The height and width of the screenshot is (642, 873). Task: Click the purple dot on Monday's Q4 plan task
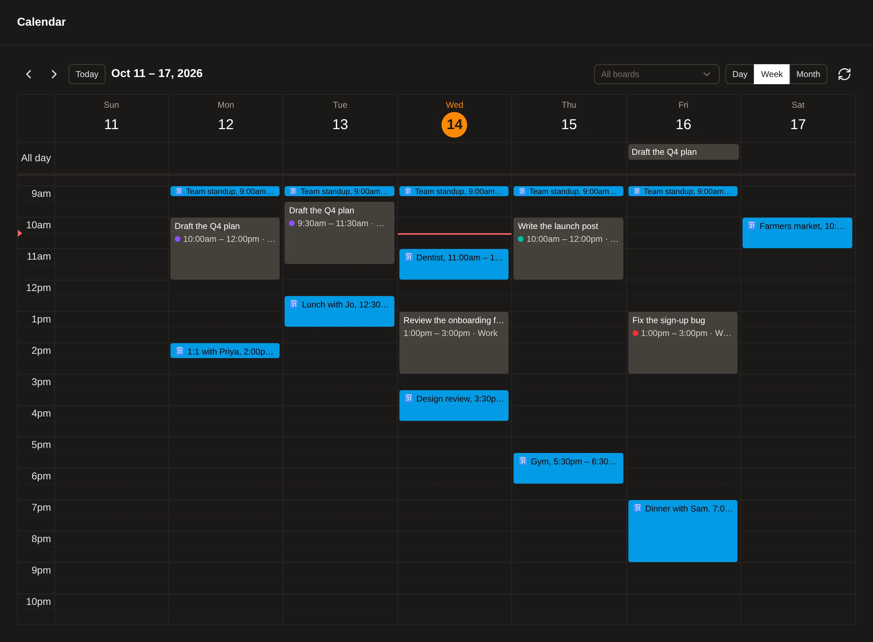[x=178, y=239]
